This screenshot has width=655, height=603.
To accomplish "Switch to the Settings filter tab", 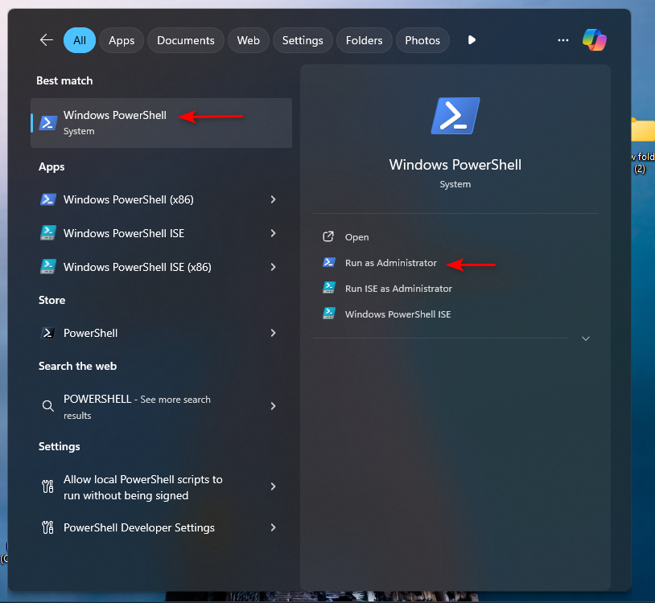I will 303,40.
